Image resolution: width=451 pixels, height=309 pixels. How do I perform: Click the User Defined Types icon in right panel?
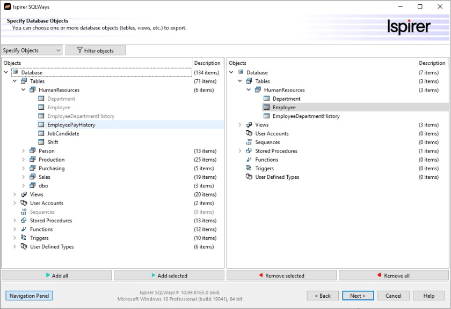[x=249, y=177]
